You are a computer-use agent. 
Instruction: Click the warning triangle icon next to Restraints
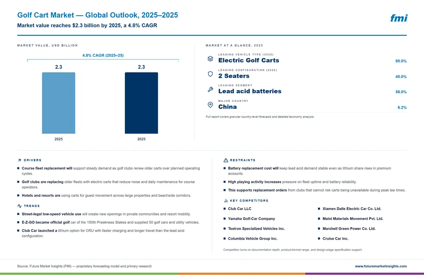226,160
